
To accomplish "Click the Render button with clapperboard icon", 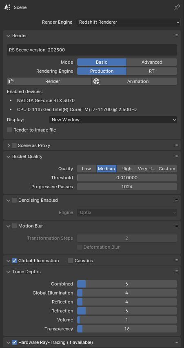I will [x=49, y=81].
